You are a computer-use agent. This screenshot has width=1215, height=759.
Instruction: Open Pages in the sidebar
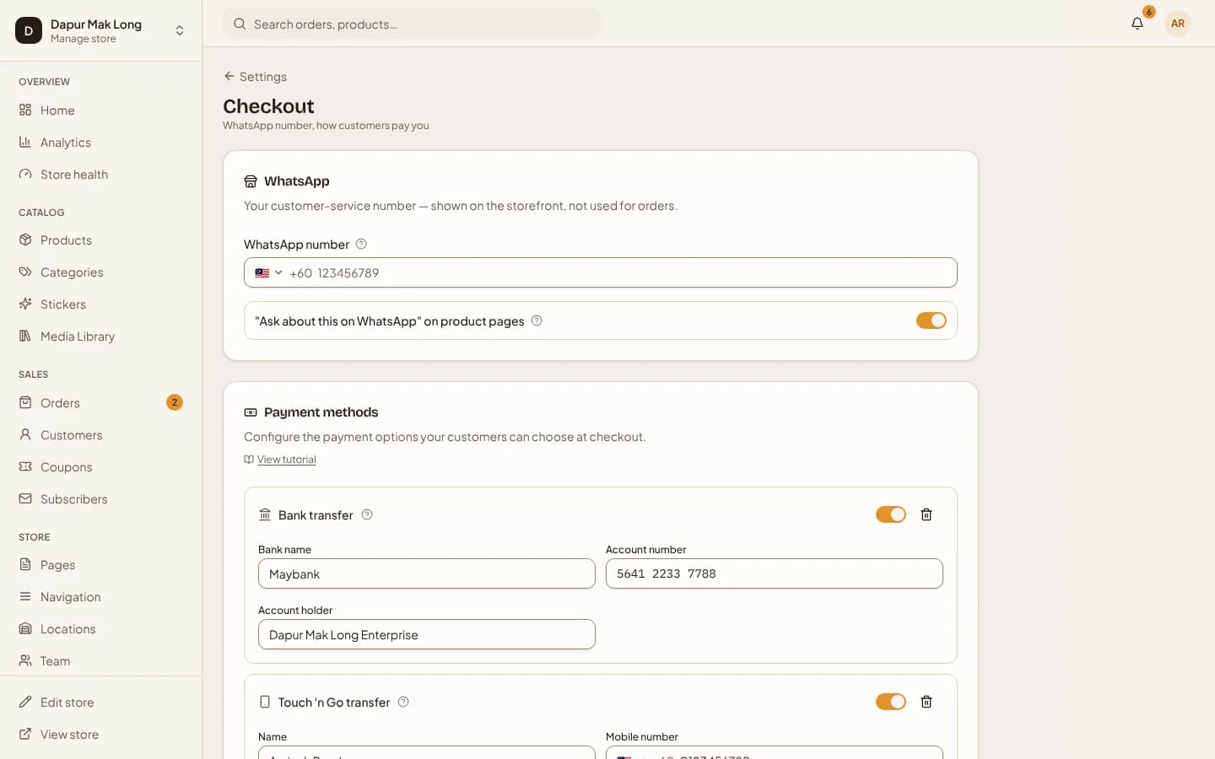(101, 565)
